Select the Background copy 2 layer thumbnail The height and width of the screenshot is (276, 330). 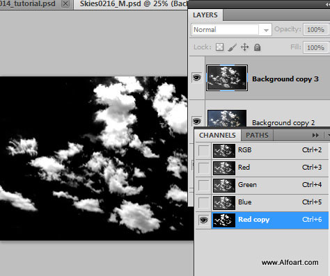(227, 118)
